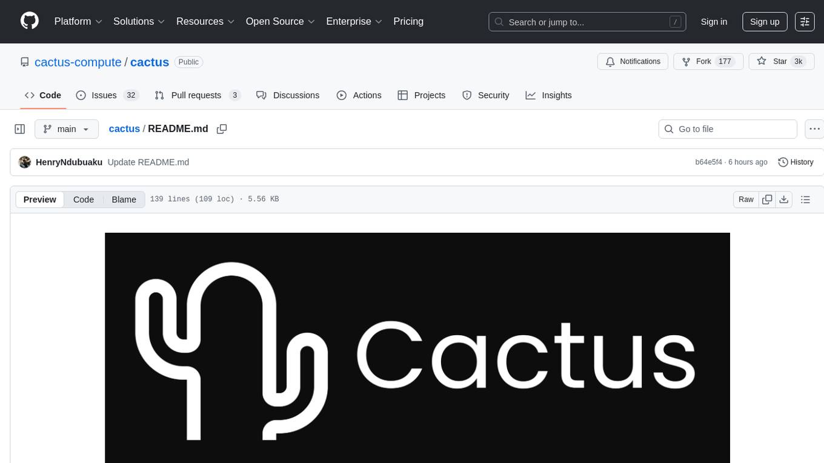
Task: Open the Update README.md commit message
Action: click(x=148, y=162)
